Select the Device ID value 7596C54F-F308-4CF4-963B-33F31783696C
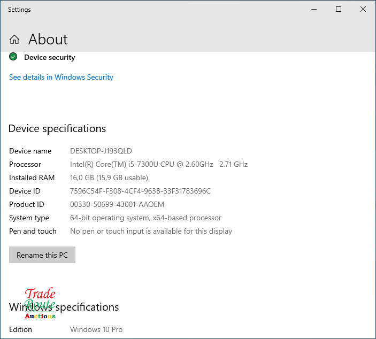This screenshot has height=339, width=376. [x=140, y=191]
